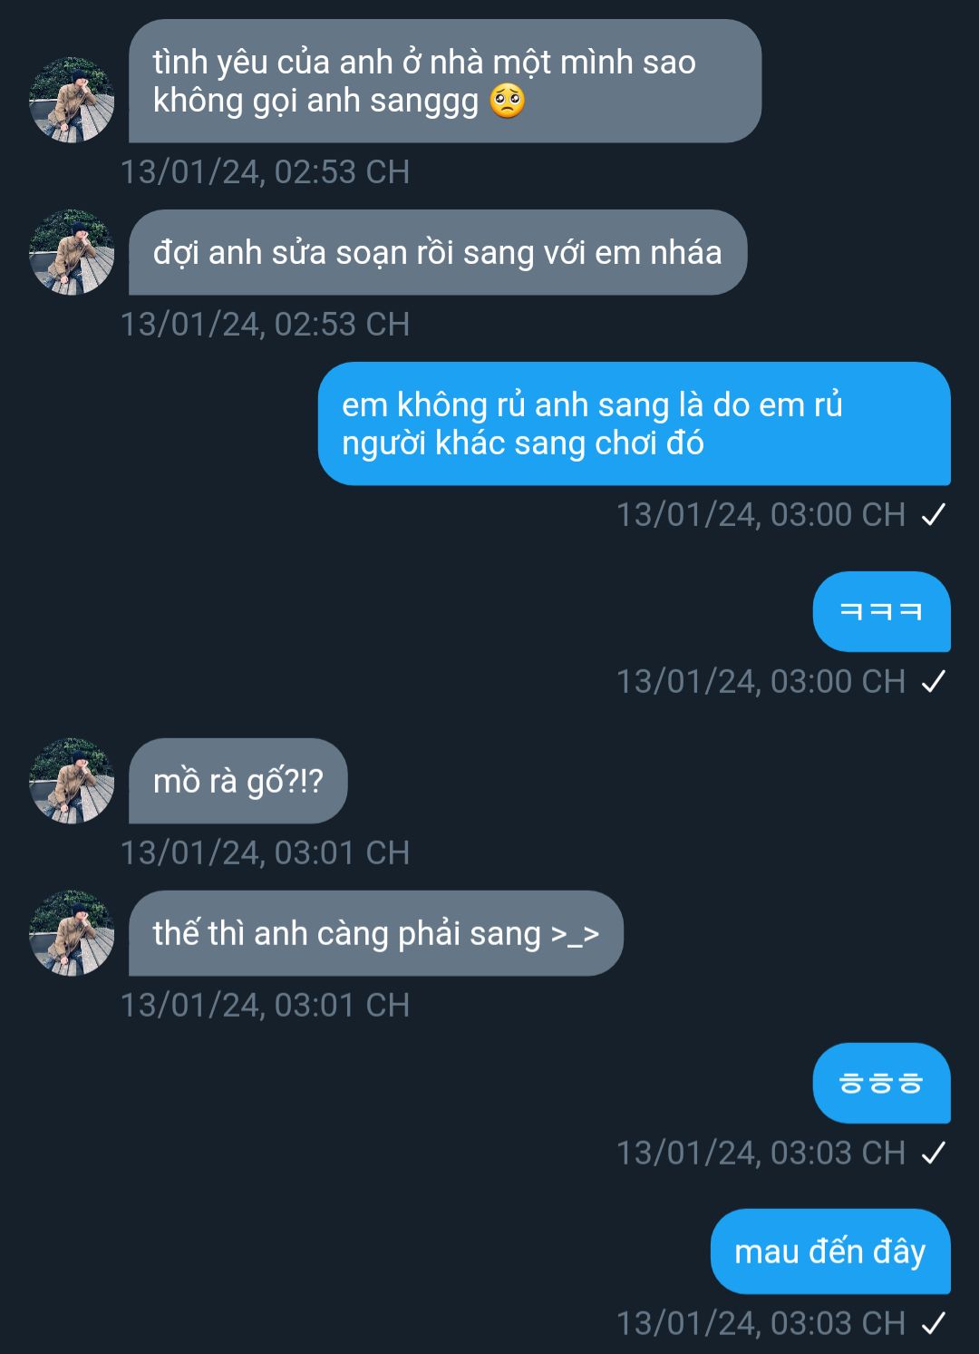Tap the first '03:03 CH' timestamp, under 'ㅎㅎㅎ'

point(761,1153)
